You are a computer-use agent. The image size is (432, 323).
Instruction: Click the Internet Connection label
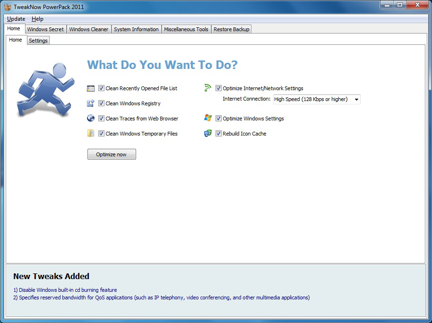(247, 99)
